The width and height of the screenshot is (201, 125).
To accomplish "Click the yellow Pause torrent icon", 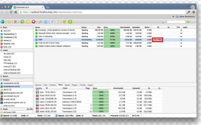I will point(28,22).
